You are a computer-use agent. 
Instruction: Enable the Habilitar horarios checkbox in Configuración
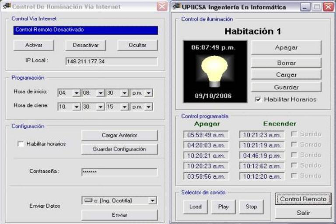pos(21,144)
